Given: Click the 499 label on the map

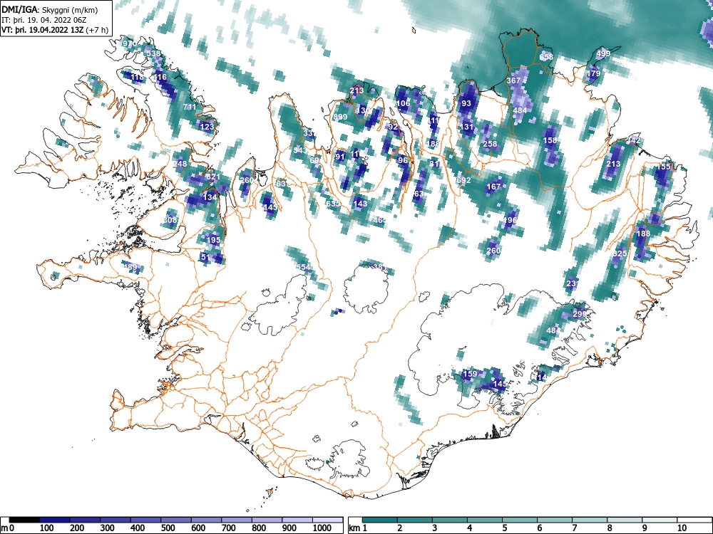Looking at the screenshot, I should click(x=603, y=53).
